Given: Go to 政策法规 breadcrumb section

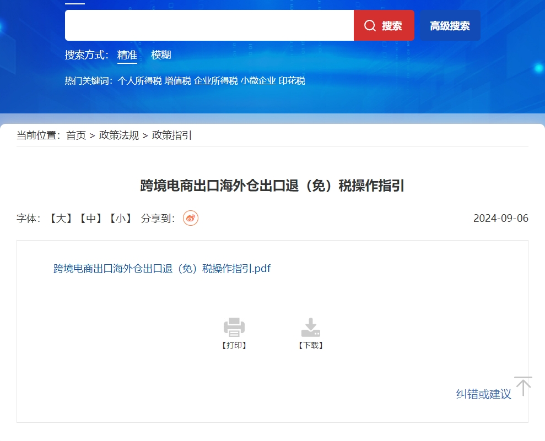Looking at the screenshot, I should (119, 135).
